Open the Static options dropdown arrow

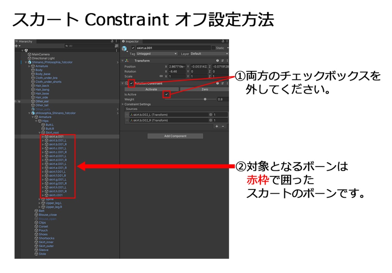[228, 48]
